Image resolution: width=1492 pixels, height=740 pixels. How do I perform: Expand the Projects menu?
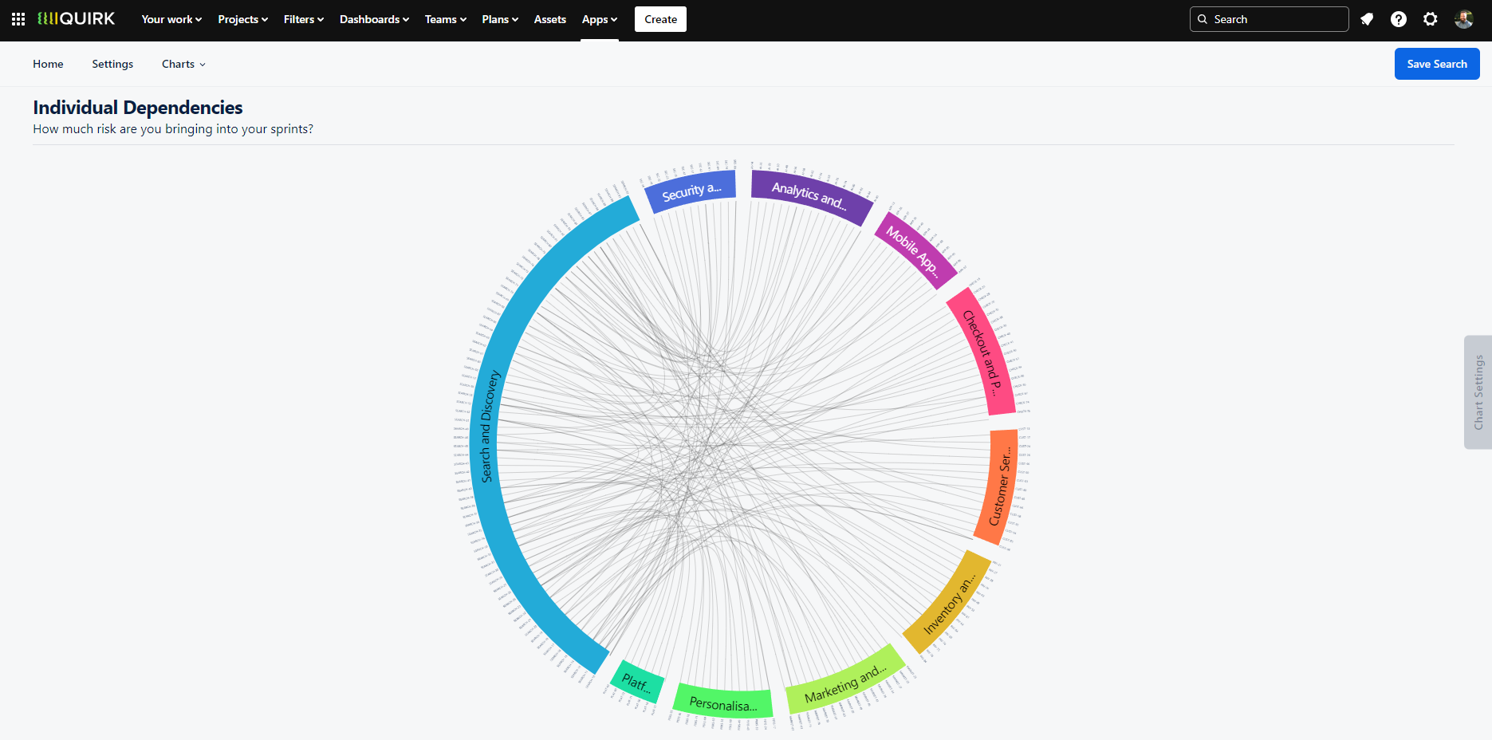click(242, 19)
